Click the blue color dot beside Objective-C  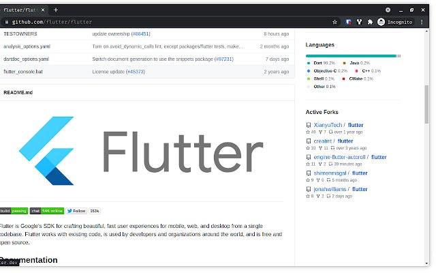(309, 71)
